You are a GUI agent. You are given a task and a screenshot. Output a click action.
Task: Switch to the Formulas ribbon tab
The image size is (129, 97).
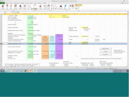point(23,3)
